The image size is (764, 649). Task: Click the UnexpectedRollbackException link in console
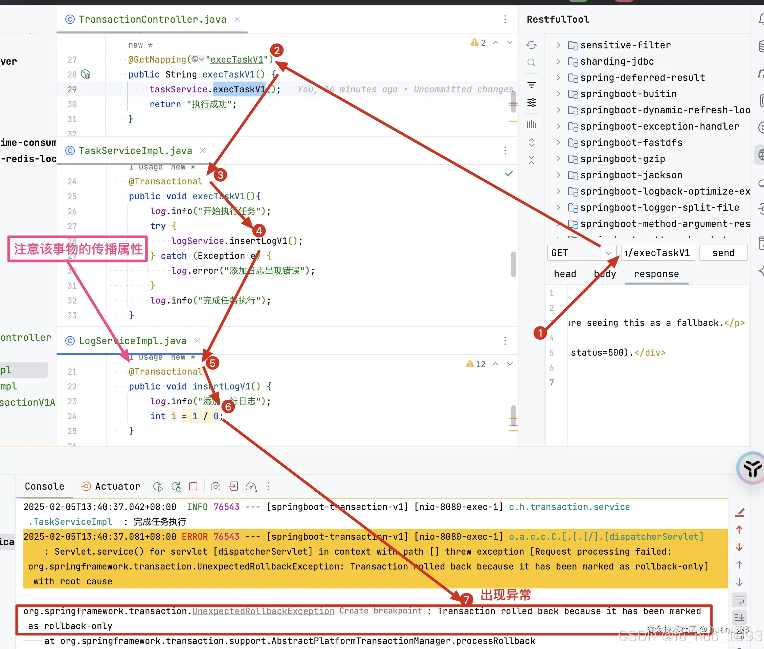(263, 611)
